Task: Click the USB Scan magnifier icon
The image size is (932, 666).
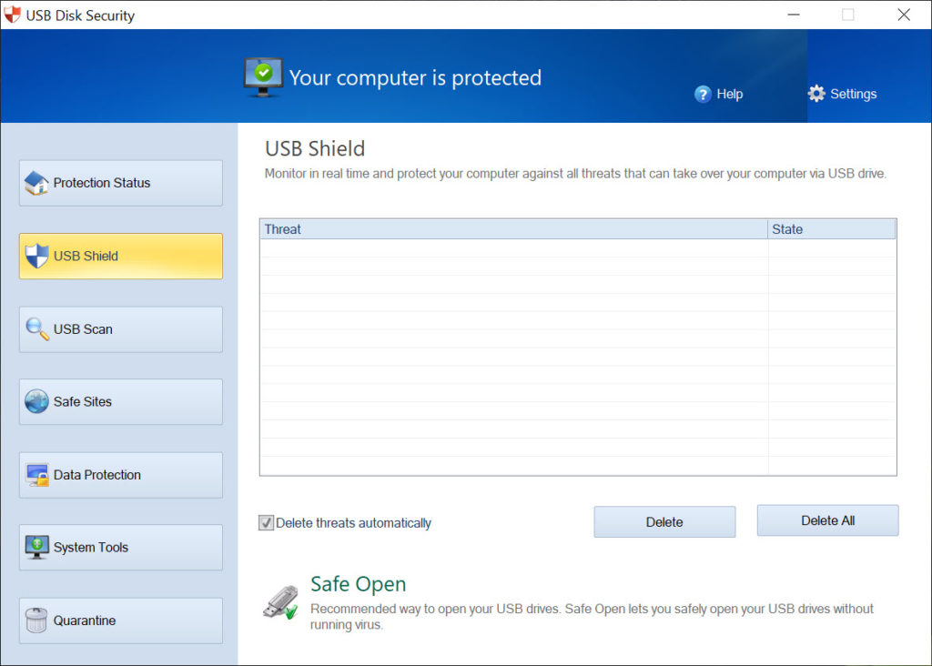Action: click(x=36, y=329)
